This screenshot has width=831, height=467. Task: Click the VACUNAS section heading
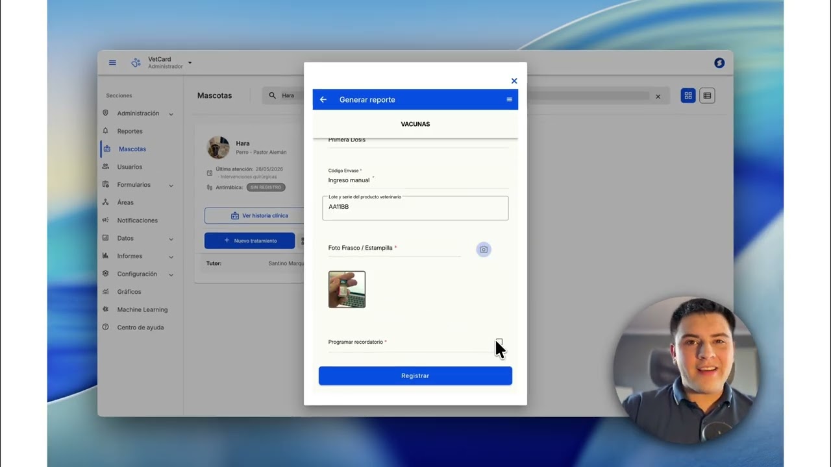pos(415,124)
